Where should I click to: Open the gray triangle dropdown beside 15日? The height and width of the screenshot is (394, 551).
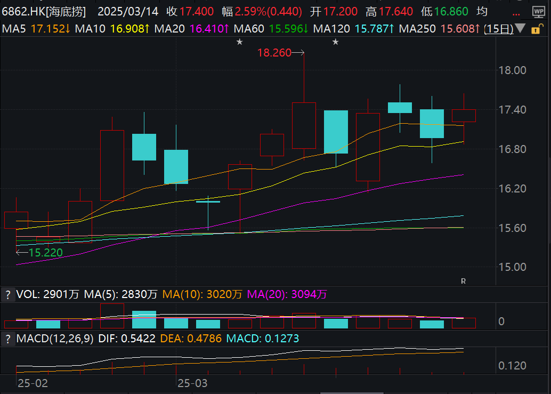tap(520, 29)
